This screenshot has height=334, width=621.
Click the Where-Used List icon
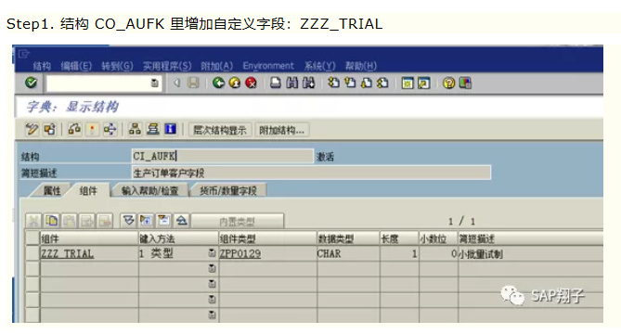[110, 129]
